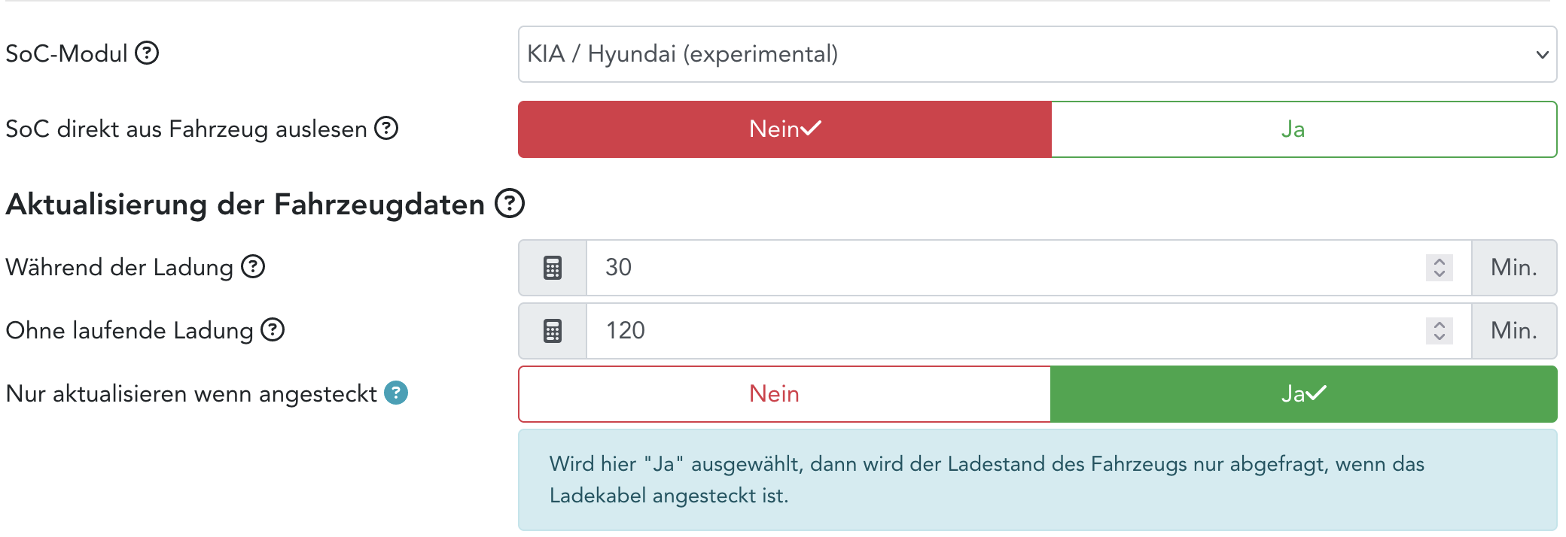Click the Min. unit label for Während der Ladung

pyautogui.click(x=1514, y=268)
